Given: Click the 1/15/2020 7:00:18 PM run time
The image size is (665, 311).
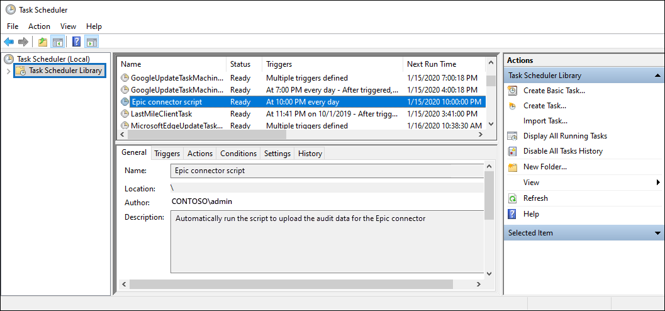Looking at the screenshot, I should (442, 78).
